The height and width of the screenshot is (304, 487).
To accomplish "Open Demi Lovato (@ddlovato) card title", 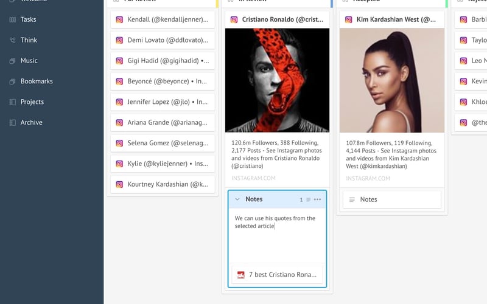I will [168, 40].
